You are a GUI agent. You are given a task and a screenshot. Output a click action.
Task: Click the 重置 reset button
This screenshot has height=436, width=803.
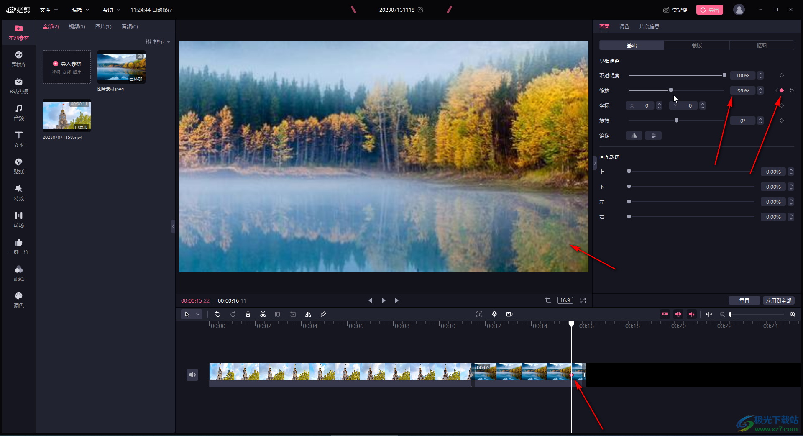click(x=744, y=300)
